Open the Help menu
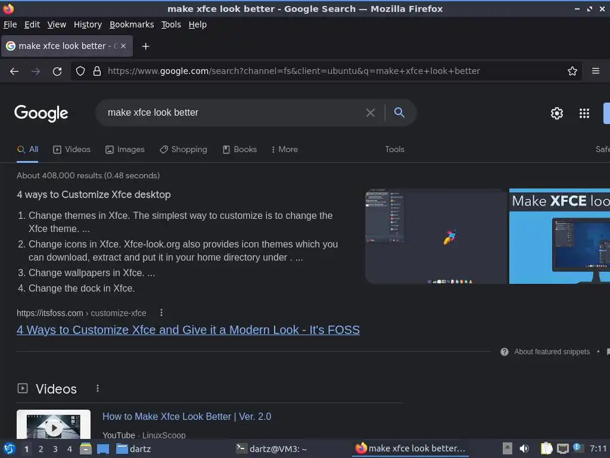This screenshot has height=458, width=610. click(x=198, y=24)
